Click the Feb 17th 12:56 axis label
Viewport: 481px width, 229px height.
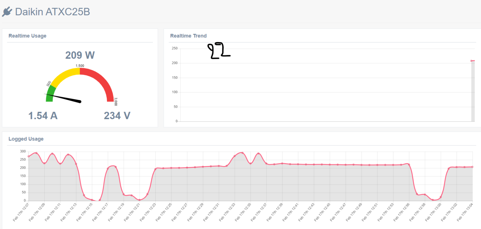click(x=402, y=212)
